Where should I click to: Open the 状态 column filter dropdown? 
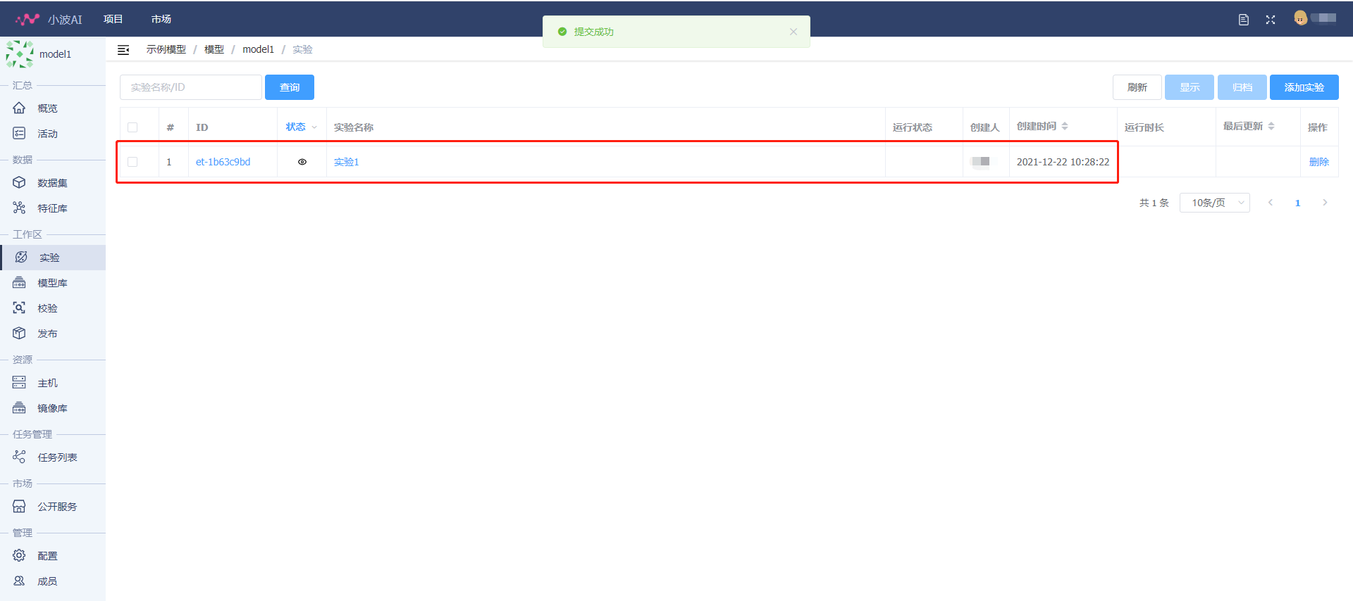tap(314, 127)
